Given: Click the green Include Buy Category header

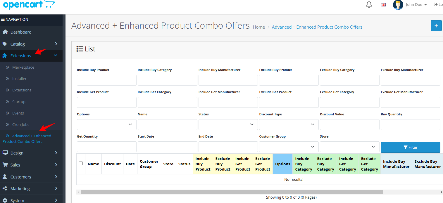Looking at the screenshot, I should click(x=304, y=164).
